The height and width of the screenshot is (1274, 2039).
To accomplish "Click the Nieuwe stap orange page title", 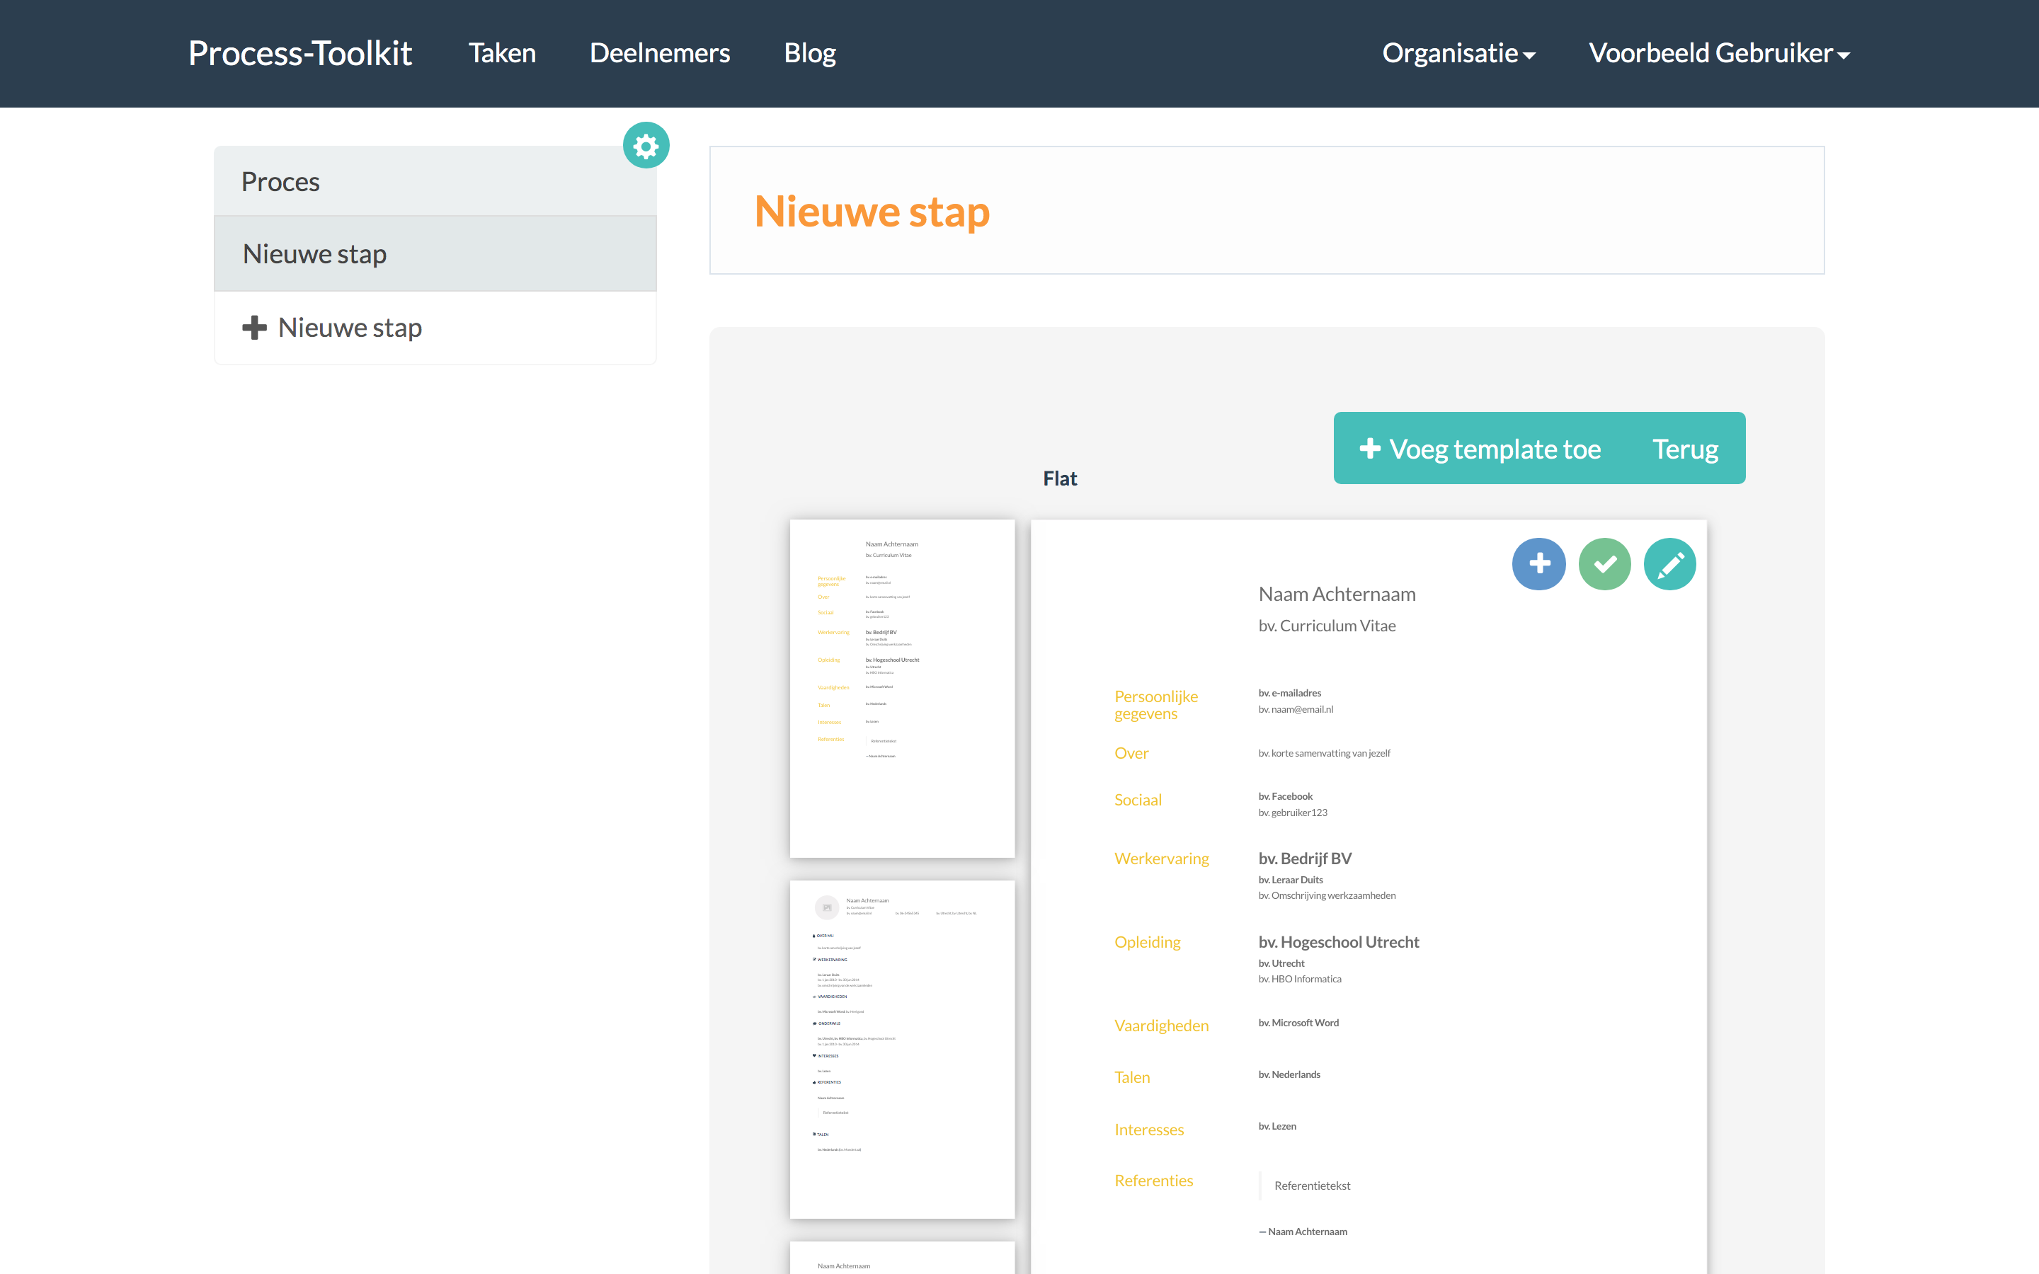I will [872, 211].
